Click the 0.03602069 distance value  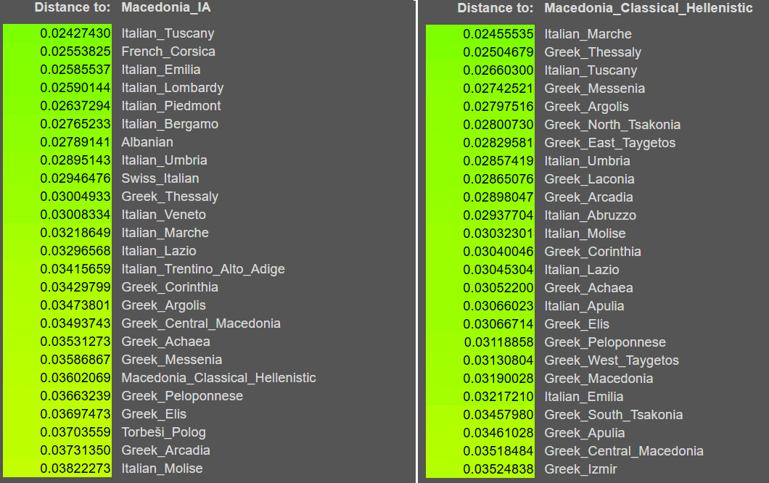[x=75, y=378]
